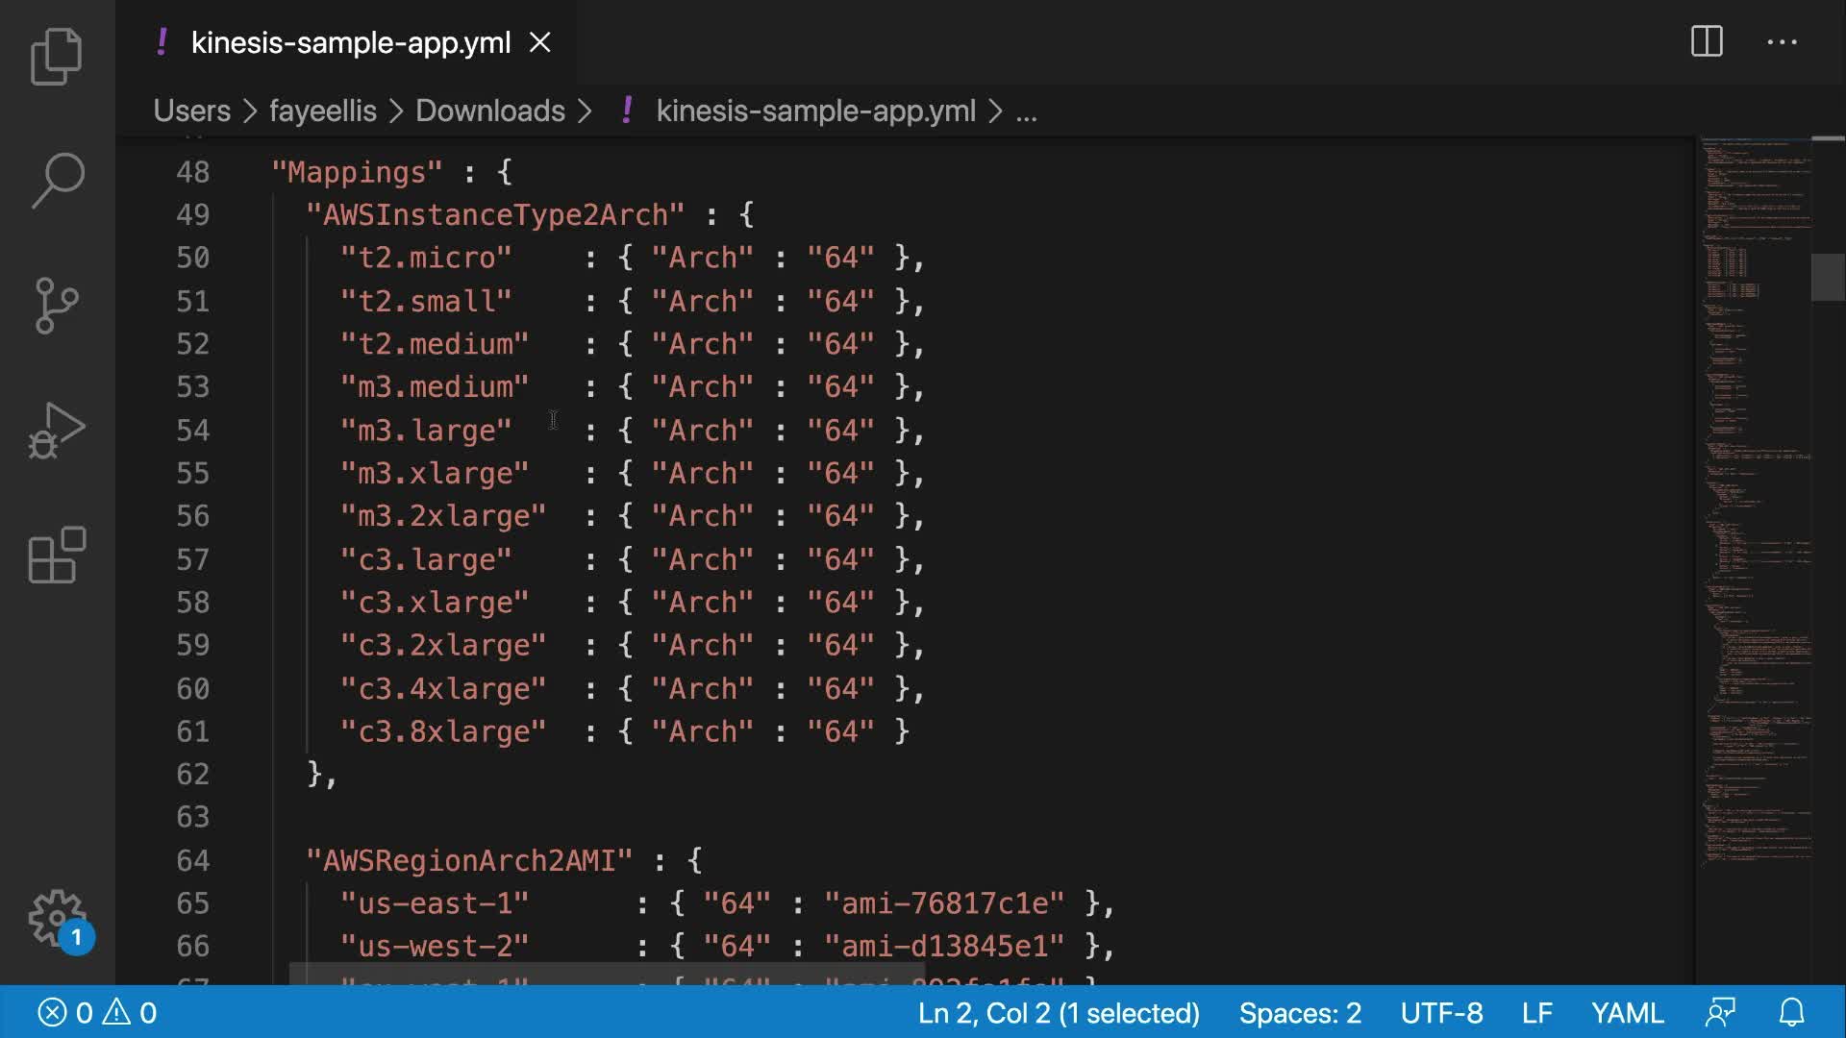Click the errors and warnings count
The height and width of the screenshot is (1038, 1846).
pos(97,1012)
